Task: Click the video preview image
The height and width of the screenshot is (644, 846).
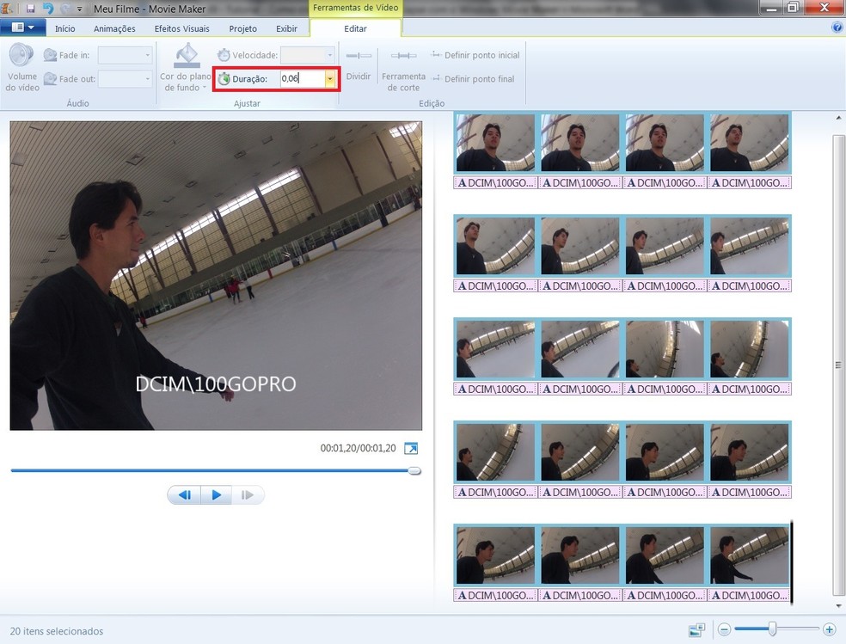Action: (x=216, y=276)
